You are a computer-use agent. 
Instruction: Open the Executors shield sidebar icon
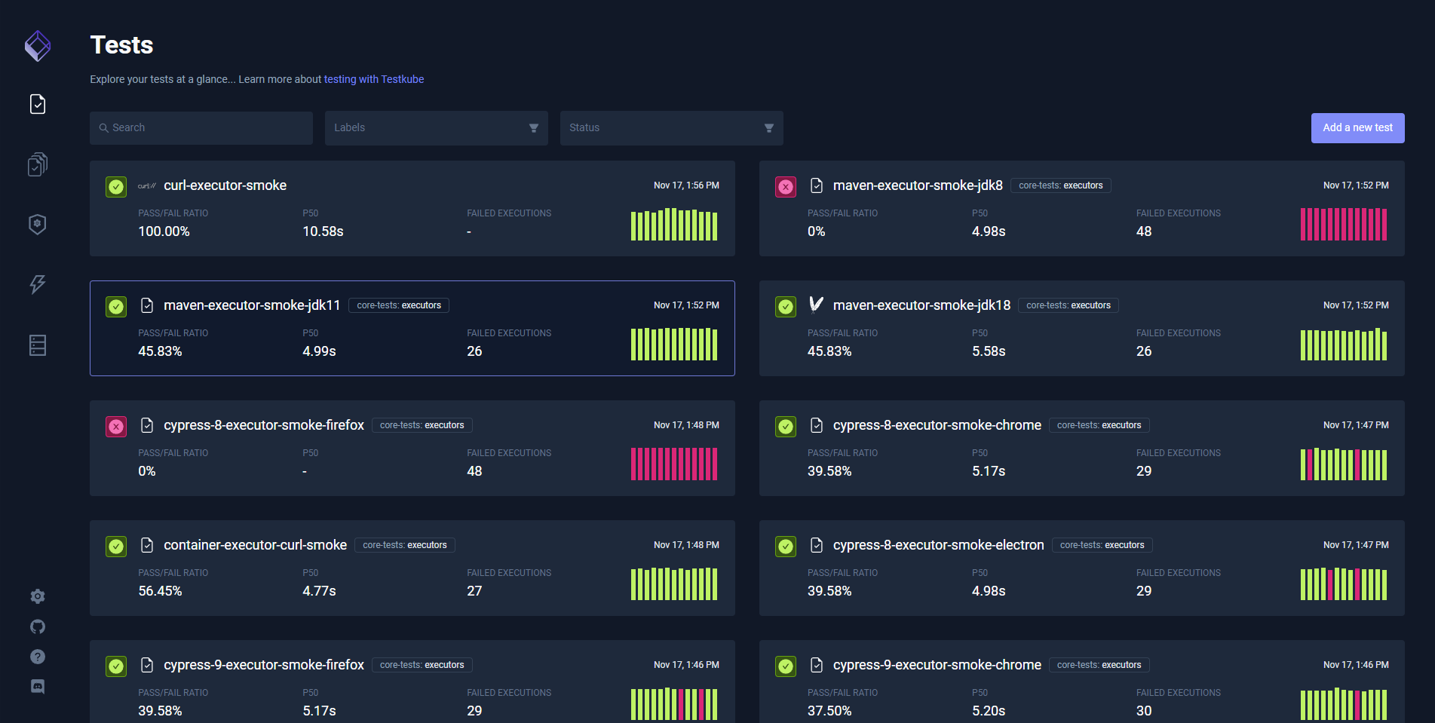[x=38, y=224]
